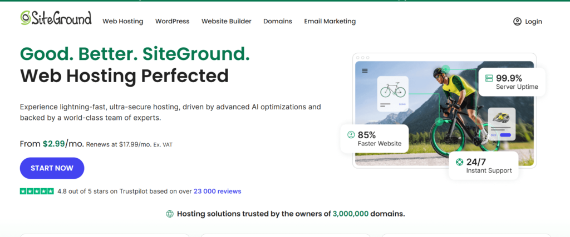Click the 'Web Hosting Perfected' heading
570x237 pixels.
coord(124,75)
